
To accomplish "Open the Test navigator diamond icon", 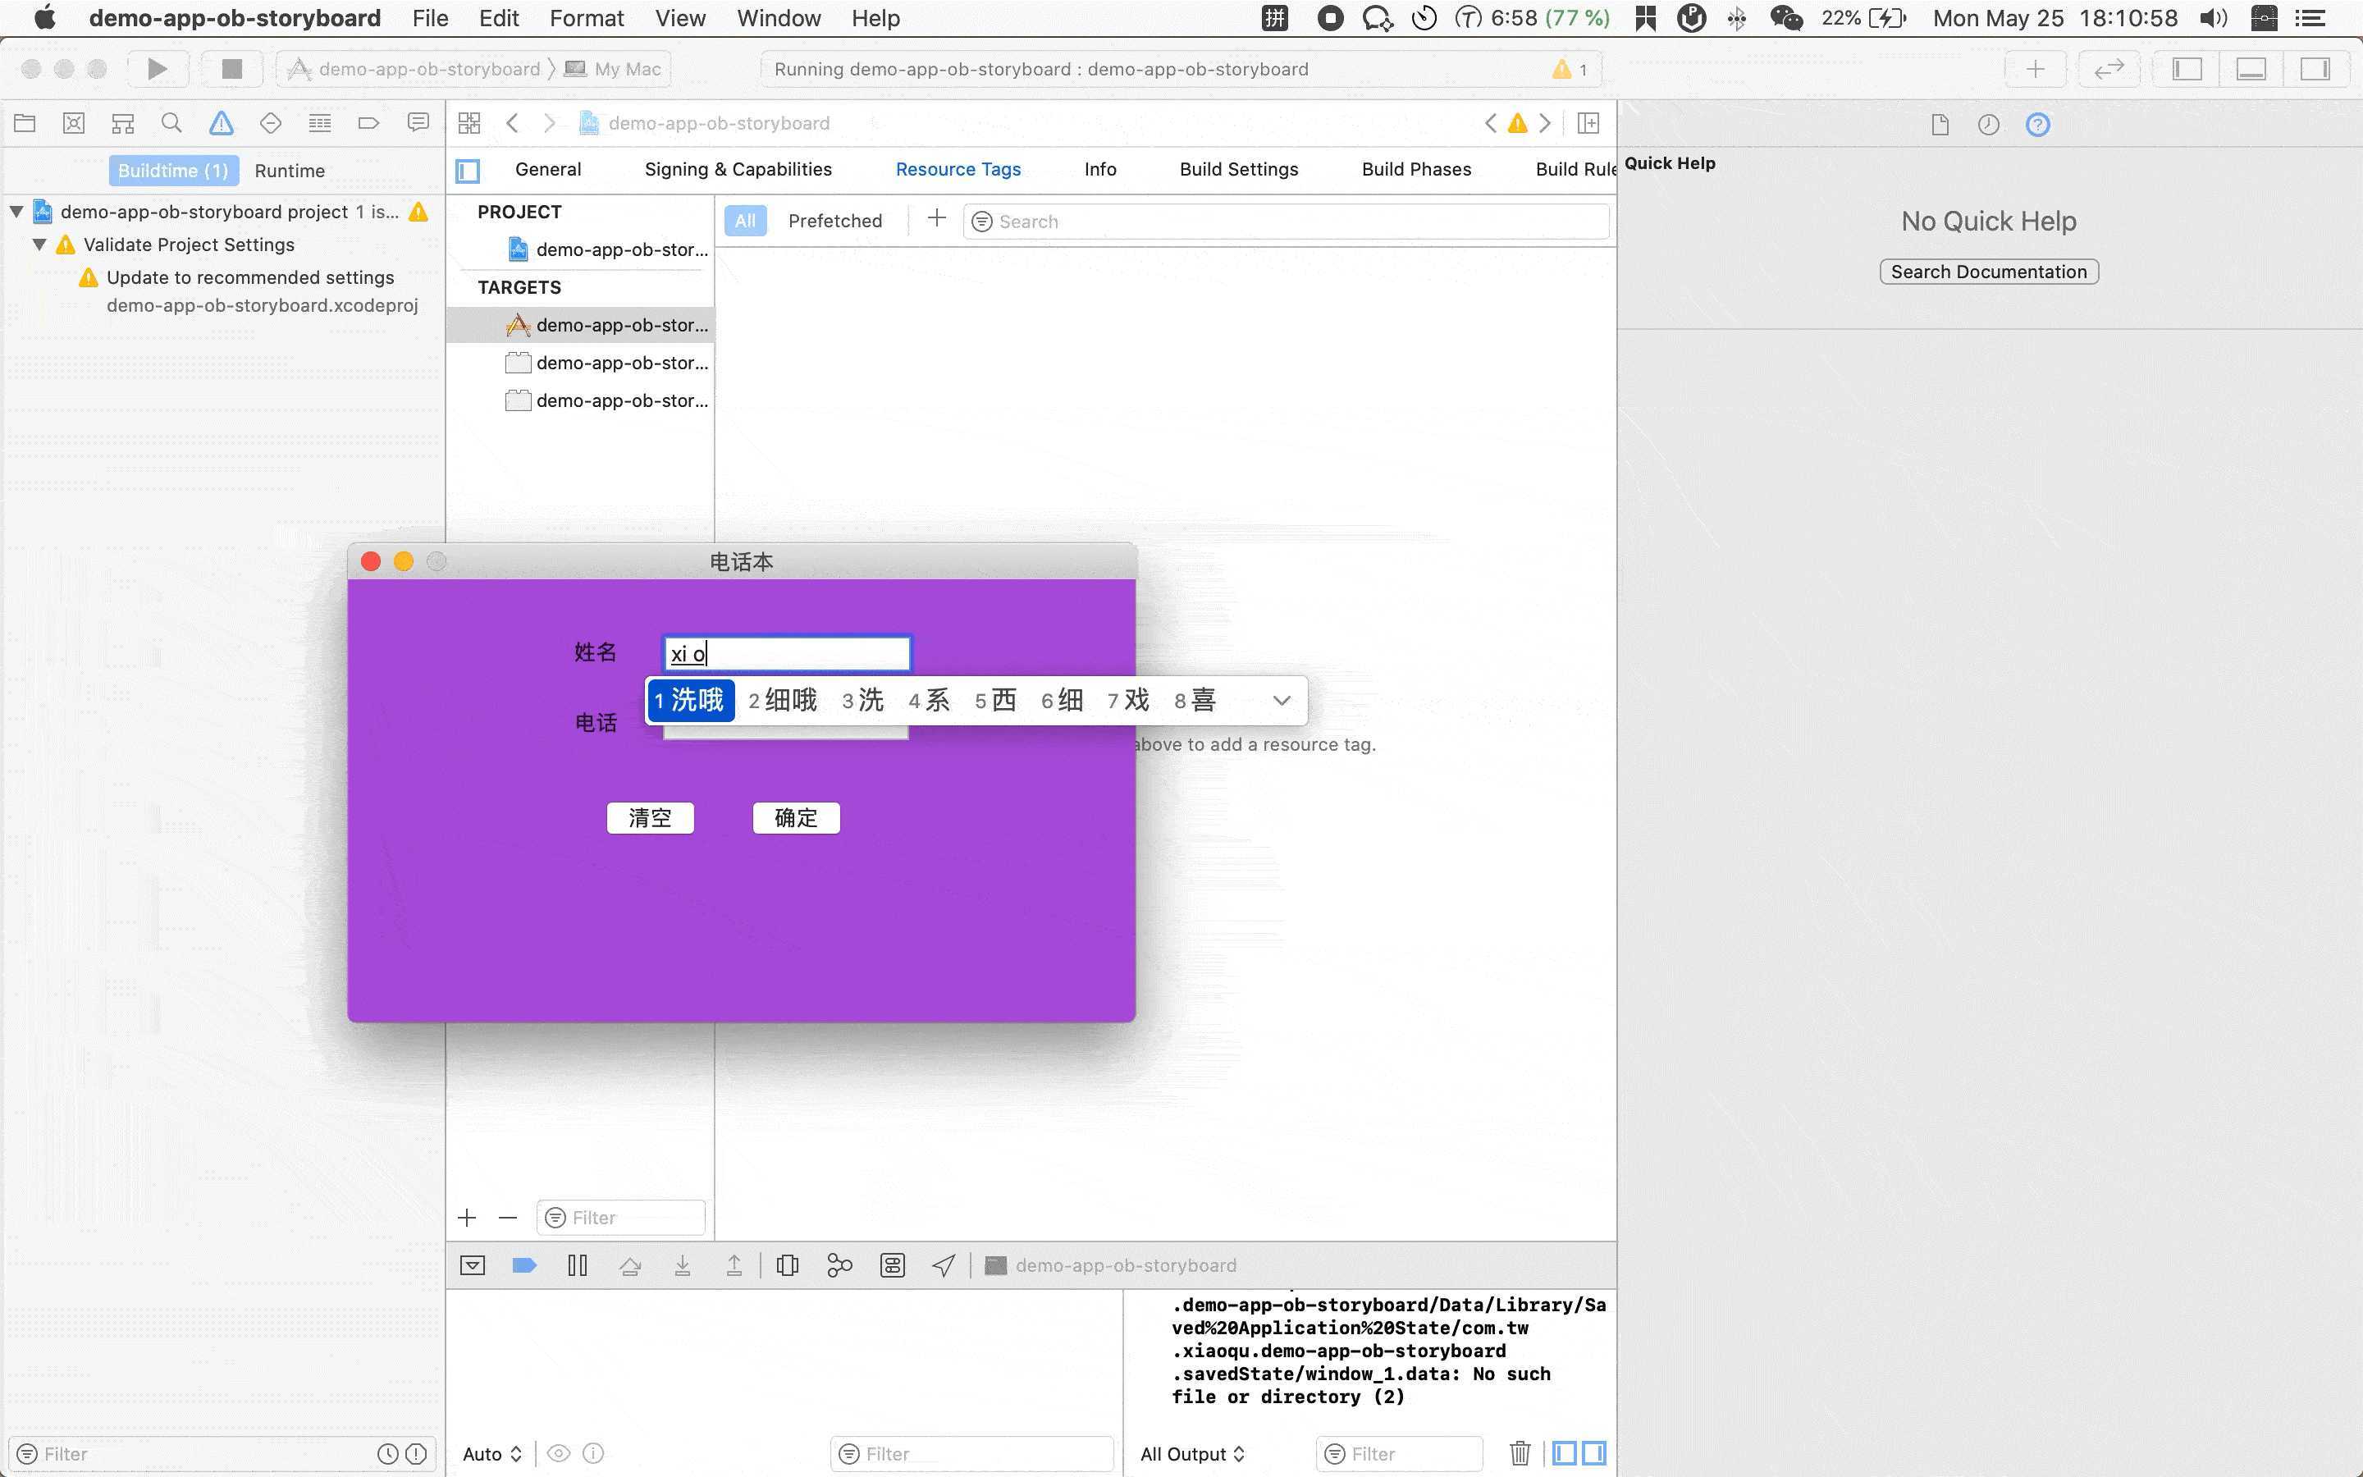I will tap(271, 123).
